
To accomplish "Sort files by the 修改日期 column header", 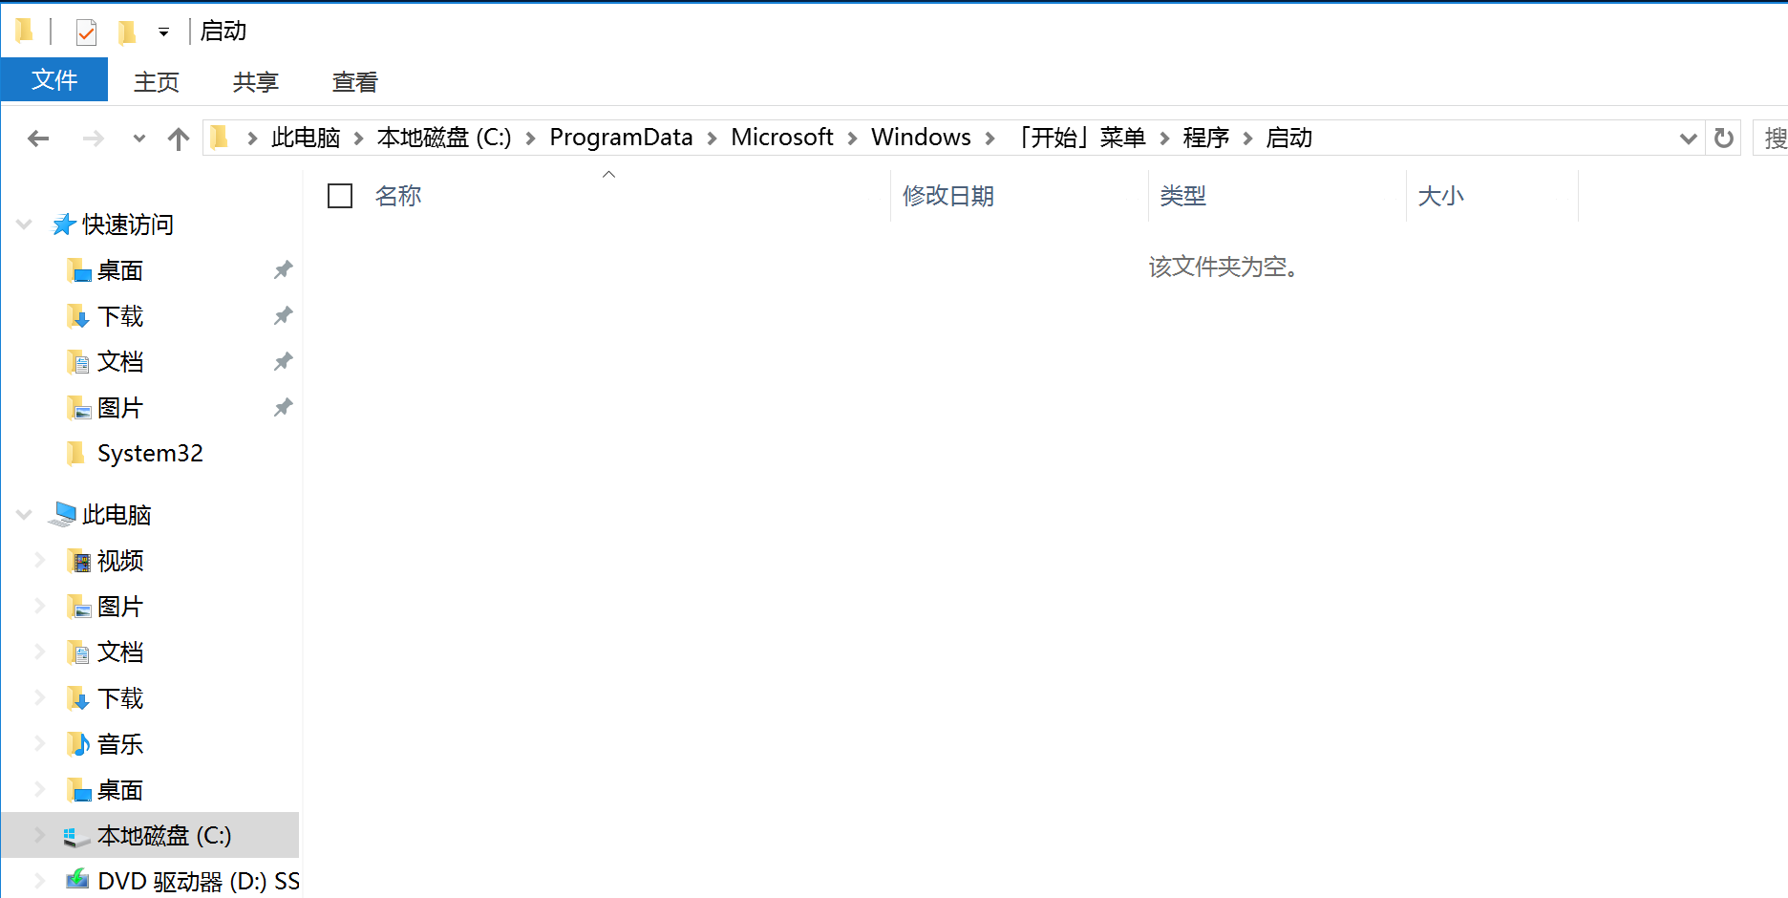I will click(948, 195).
